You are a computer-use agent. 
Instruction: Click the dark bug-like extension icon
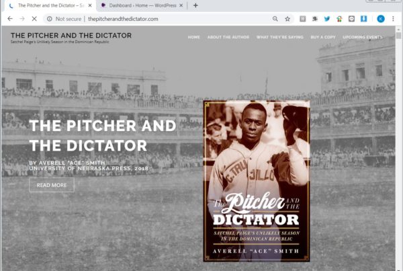pos(315,19)
